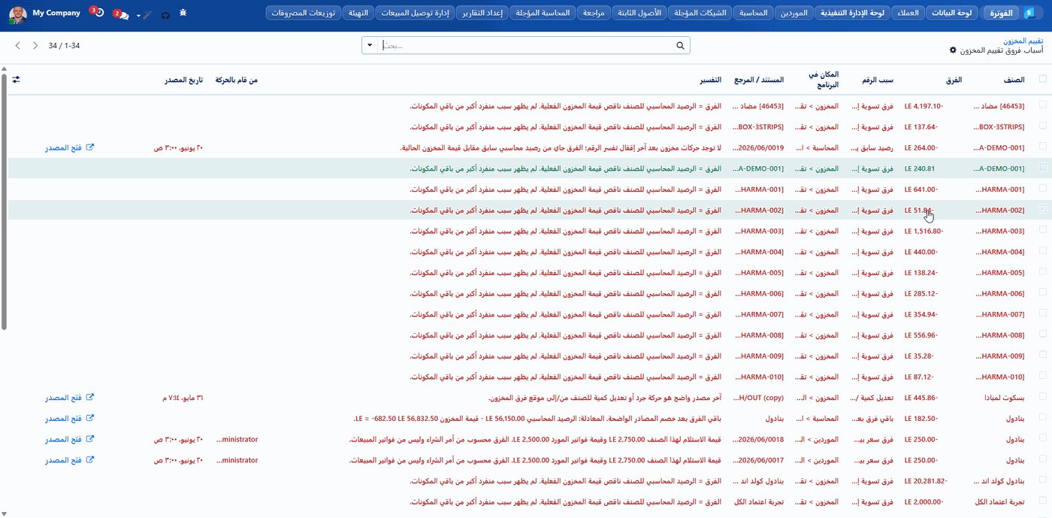Screen dimensions: 1052x518
Task: Open the app home logo icon
Action: pyautogui.click(x=1038, y=14)
